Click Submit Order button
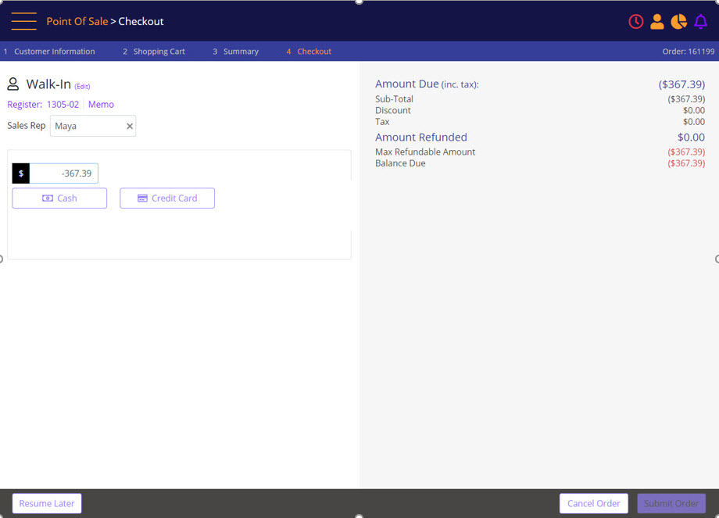Screen dimensions: 719x518 671,503
